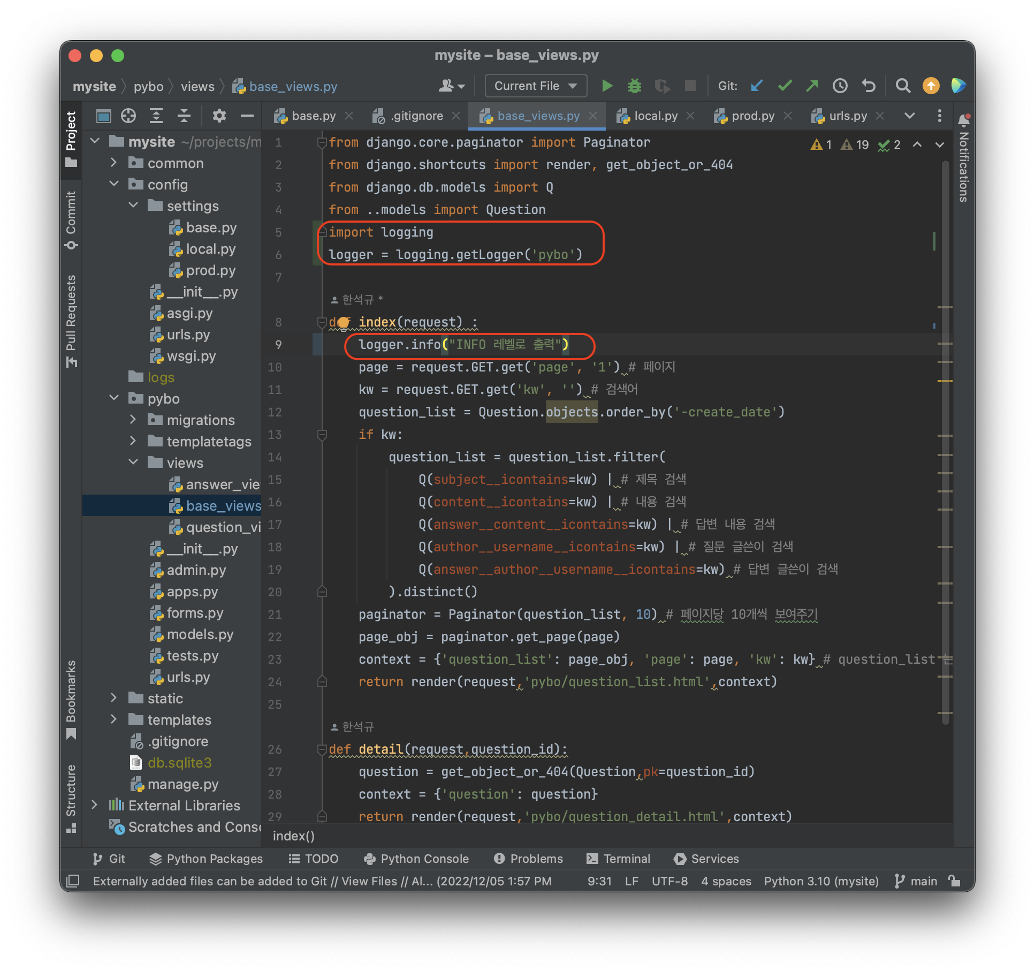Click main branch widget in status bar

click(x=917, y=881)
